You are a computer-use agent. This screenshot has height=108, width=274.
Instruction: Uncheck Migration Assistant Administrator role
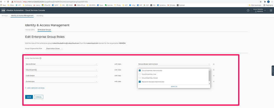[140, 82]
